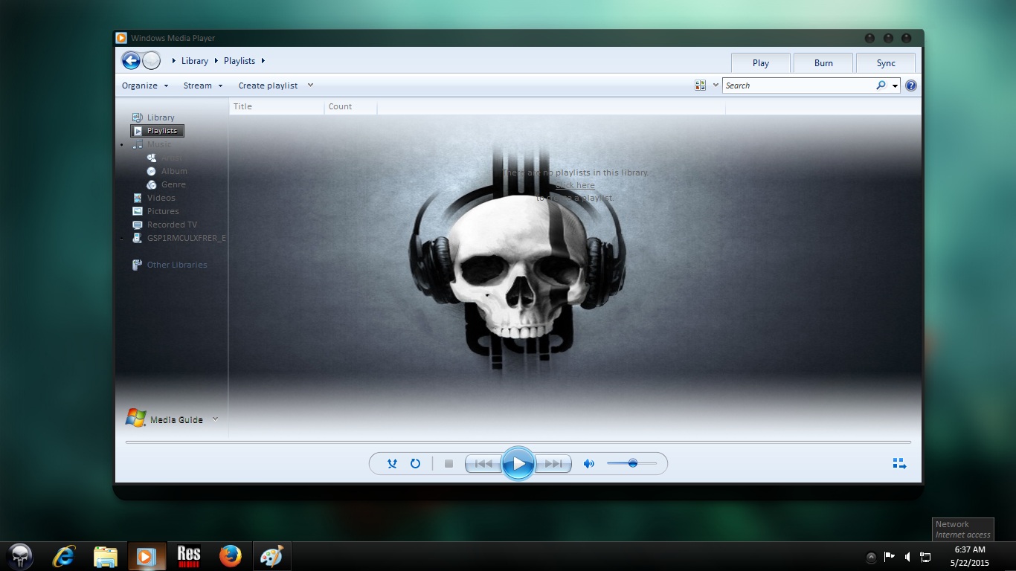This screenshot has width=1016, height=571.
Task: Click the search magnifier icon
Action: (x=881, y=86)
